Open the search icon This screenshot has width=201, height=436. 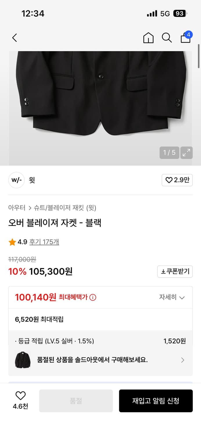167,38
